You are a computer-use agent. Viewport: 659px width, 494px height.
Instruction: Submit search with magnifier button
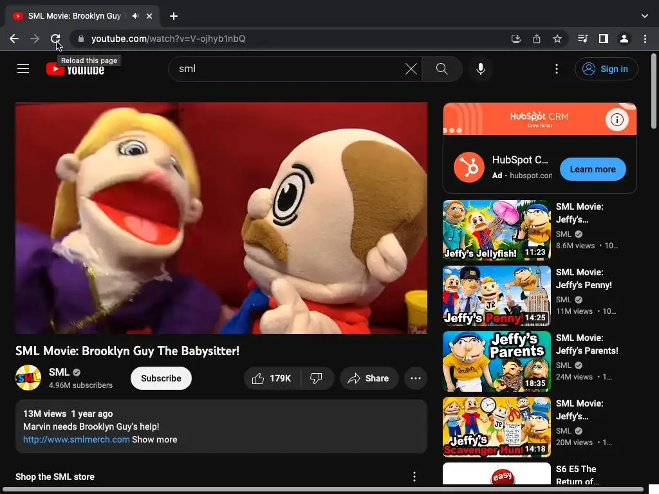[x=441, y=69]
